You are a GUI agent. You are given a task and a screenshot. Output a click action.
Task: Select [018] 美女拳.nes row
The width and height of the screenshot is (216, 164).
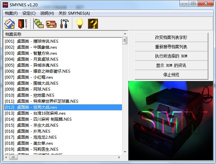[63, 143]
